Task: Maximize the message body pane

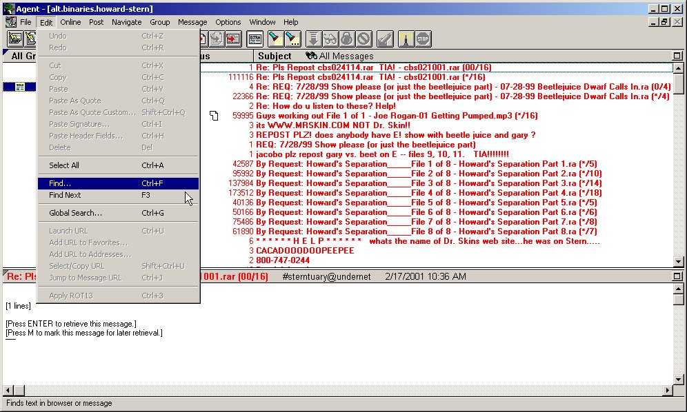Action: pyautogui.click(x=677, y=276)
